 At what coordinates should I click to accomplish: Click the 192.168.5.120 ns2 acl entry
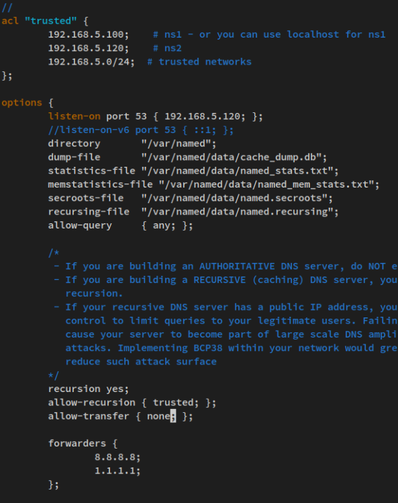pos(115,48)
